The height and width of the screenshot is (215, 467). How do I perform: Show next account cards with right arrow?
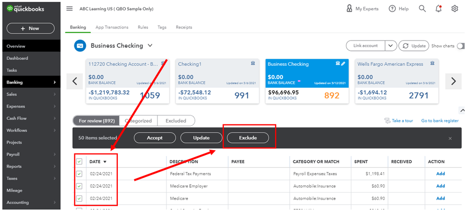pyautogui.click(x=453, y=81)
